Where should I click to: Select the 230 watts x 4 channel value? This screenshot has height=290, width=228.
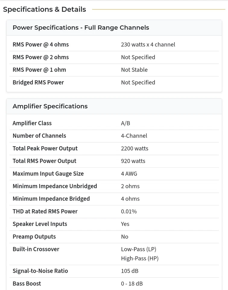[148, 44]
